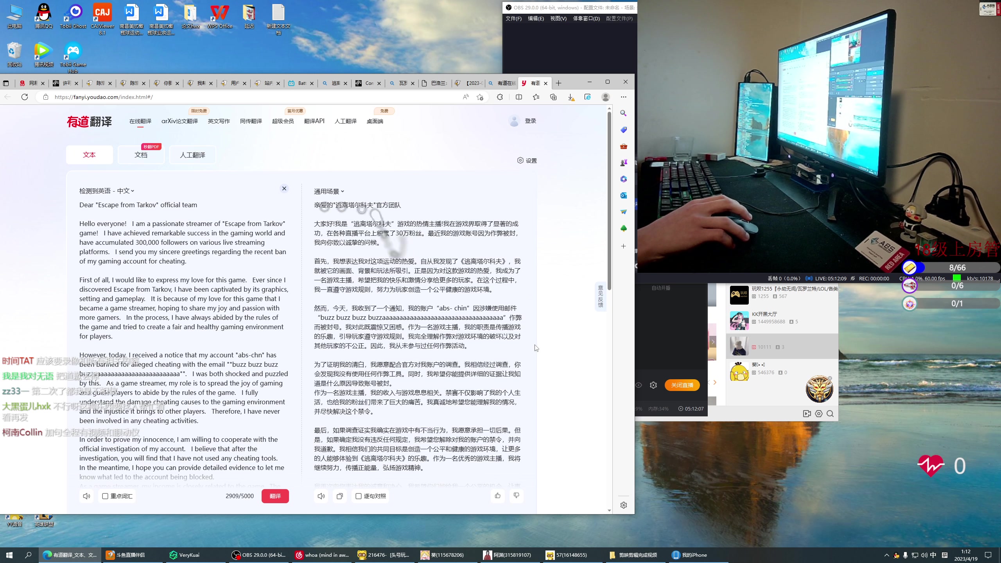This screenshot has height=563, width=1001.
Task: Click the search icon in room list panel
Action: 830,414
